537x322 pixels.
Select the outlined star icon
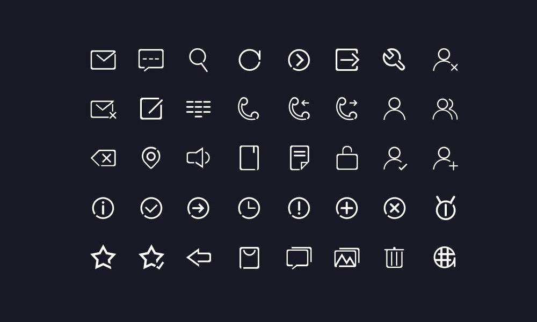coord(103,257)
